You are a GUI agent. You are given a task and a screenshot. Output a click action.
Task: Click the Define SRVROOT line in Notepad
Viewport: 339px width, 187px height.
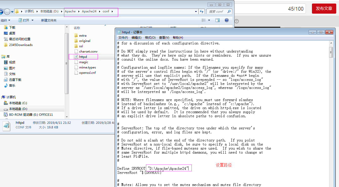(153, 169)
